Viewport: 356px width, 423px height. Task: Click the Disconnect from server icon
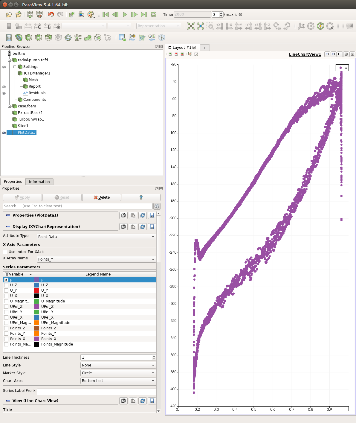[39, 14]
